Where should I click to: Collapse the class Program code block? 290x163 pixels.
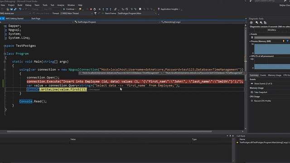[x=5, y=54]
